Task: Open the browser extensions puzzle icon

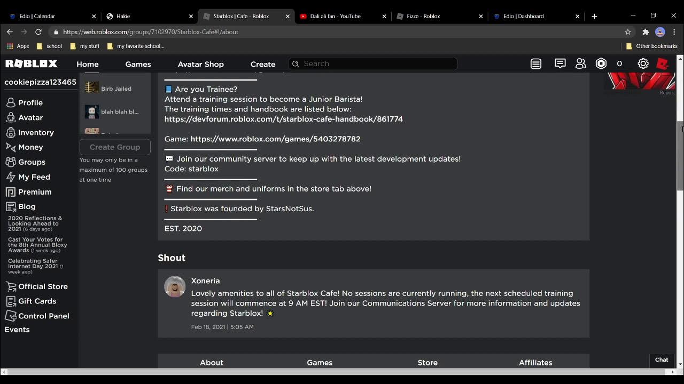Action: click(646, 32)
